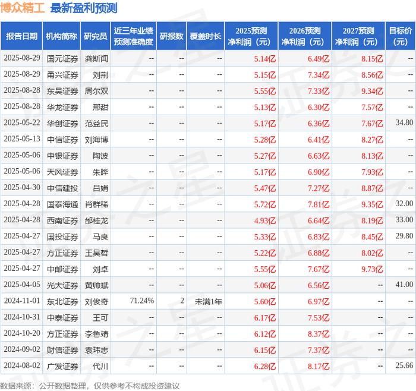
Task: Click the 博众精工 stock name title
Action: coord(23,8)
